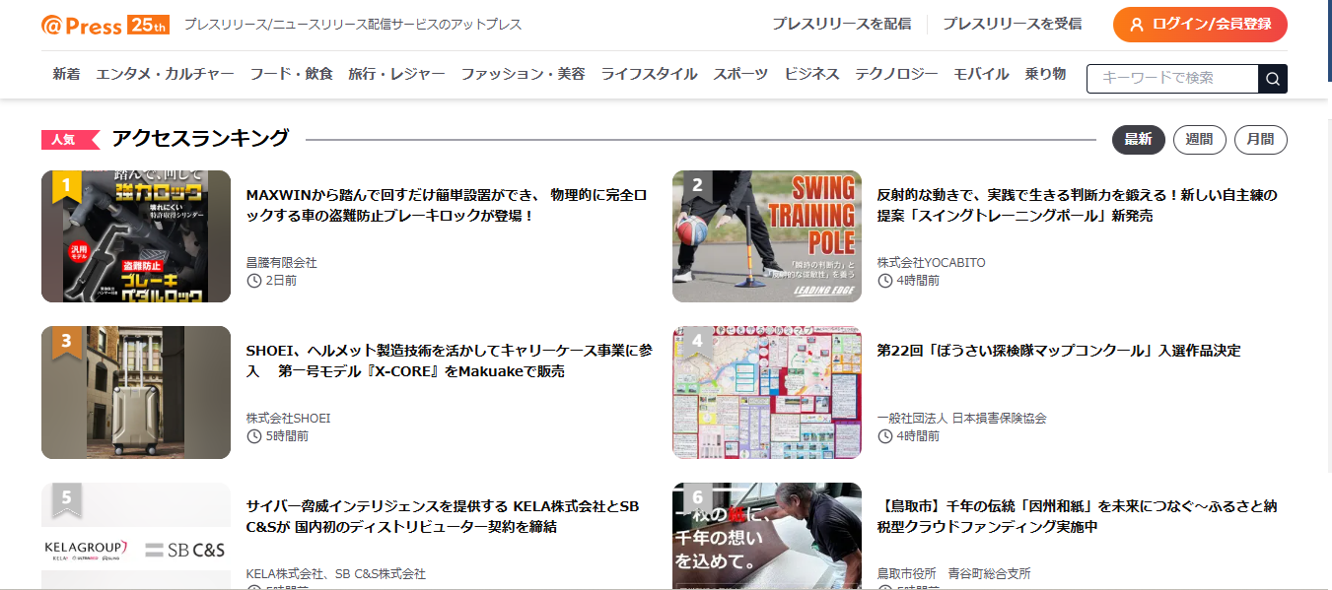The image size is (1332, 590).
Task: Click company name 昌騰有限会社
Action: [282, 262]
